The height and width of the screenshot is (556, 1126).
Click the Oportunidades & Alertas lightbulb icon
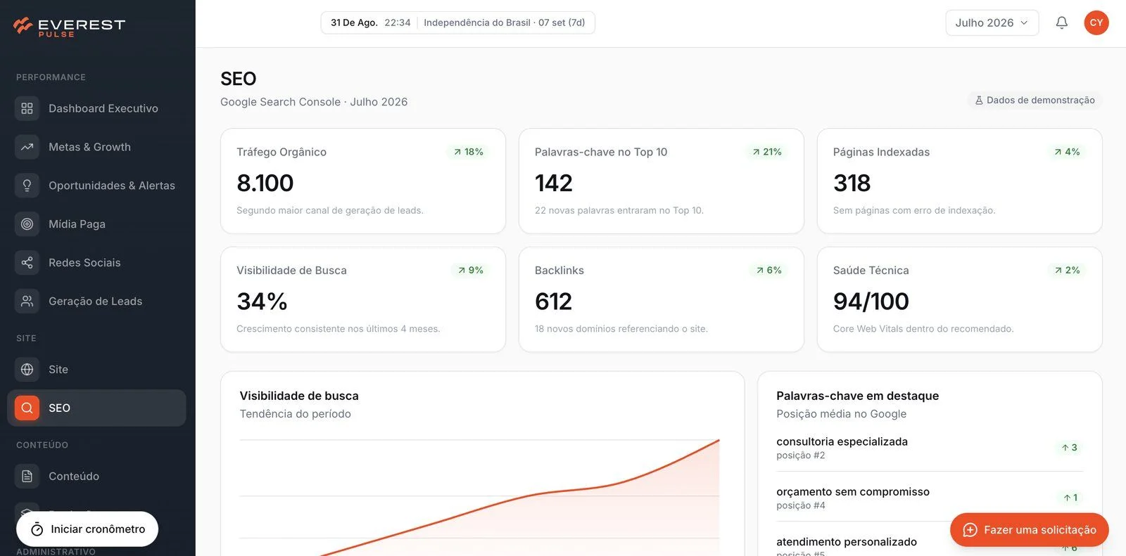point(27,186)
